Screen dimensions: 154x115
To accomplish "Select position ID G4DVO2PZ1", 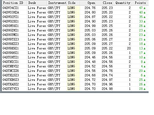I will click(x=11, y=17).
